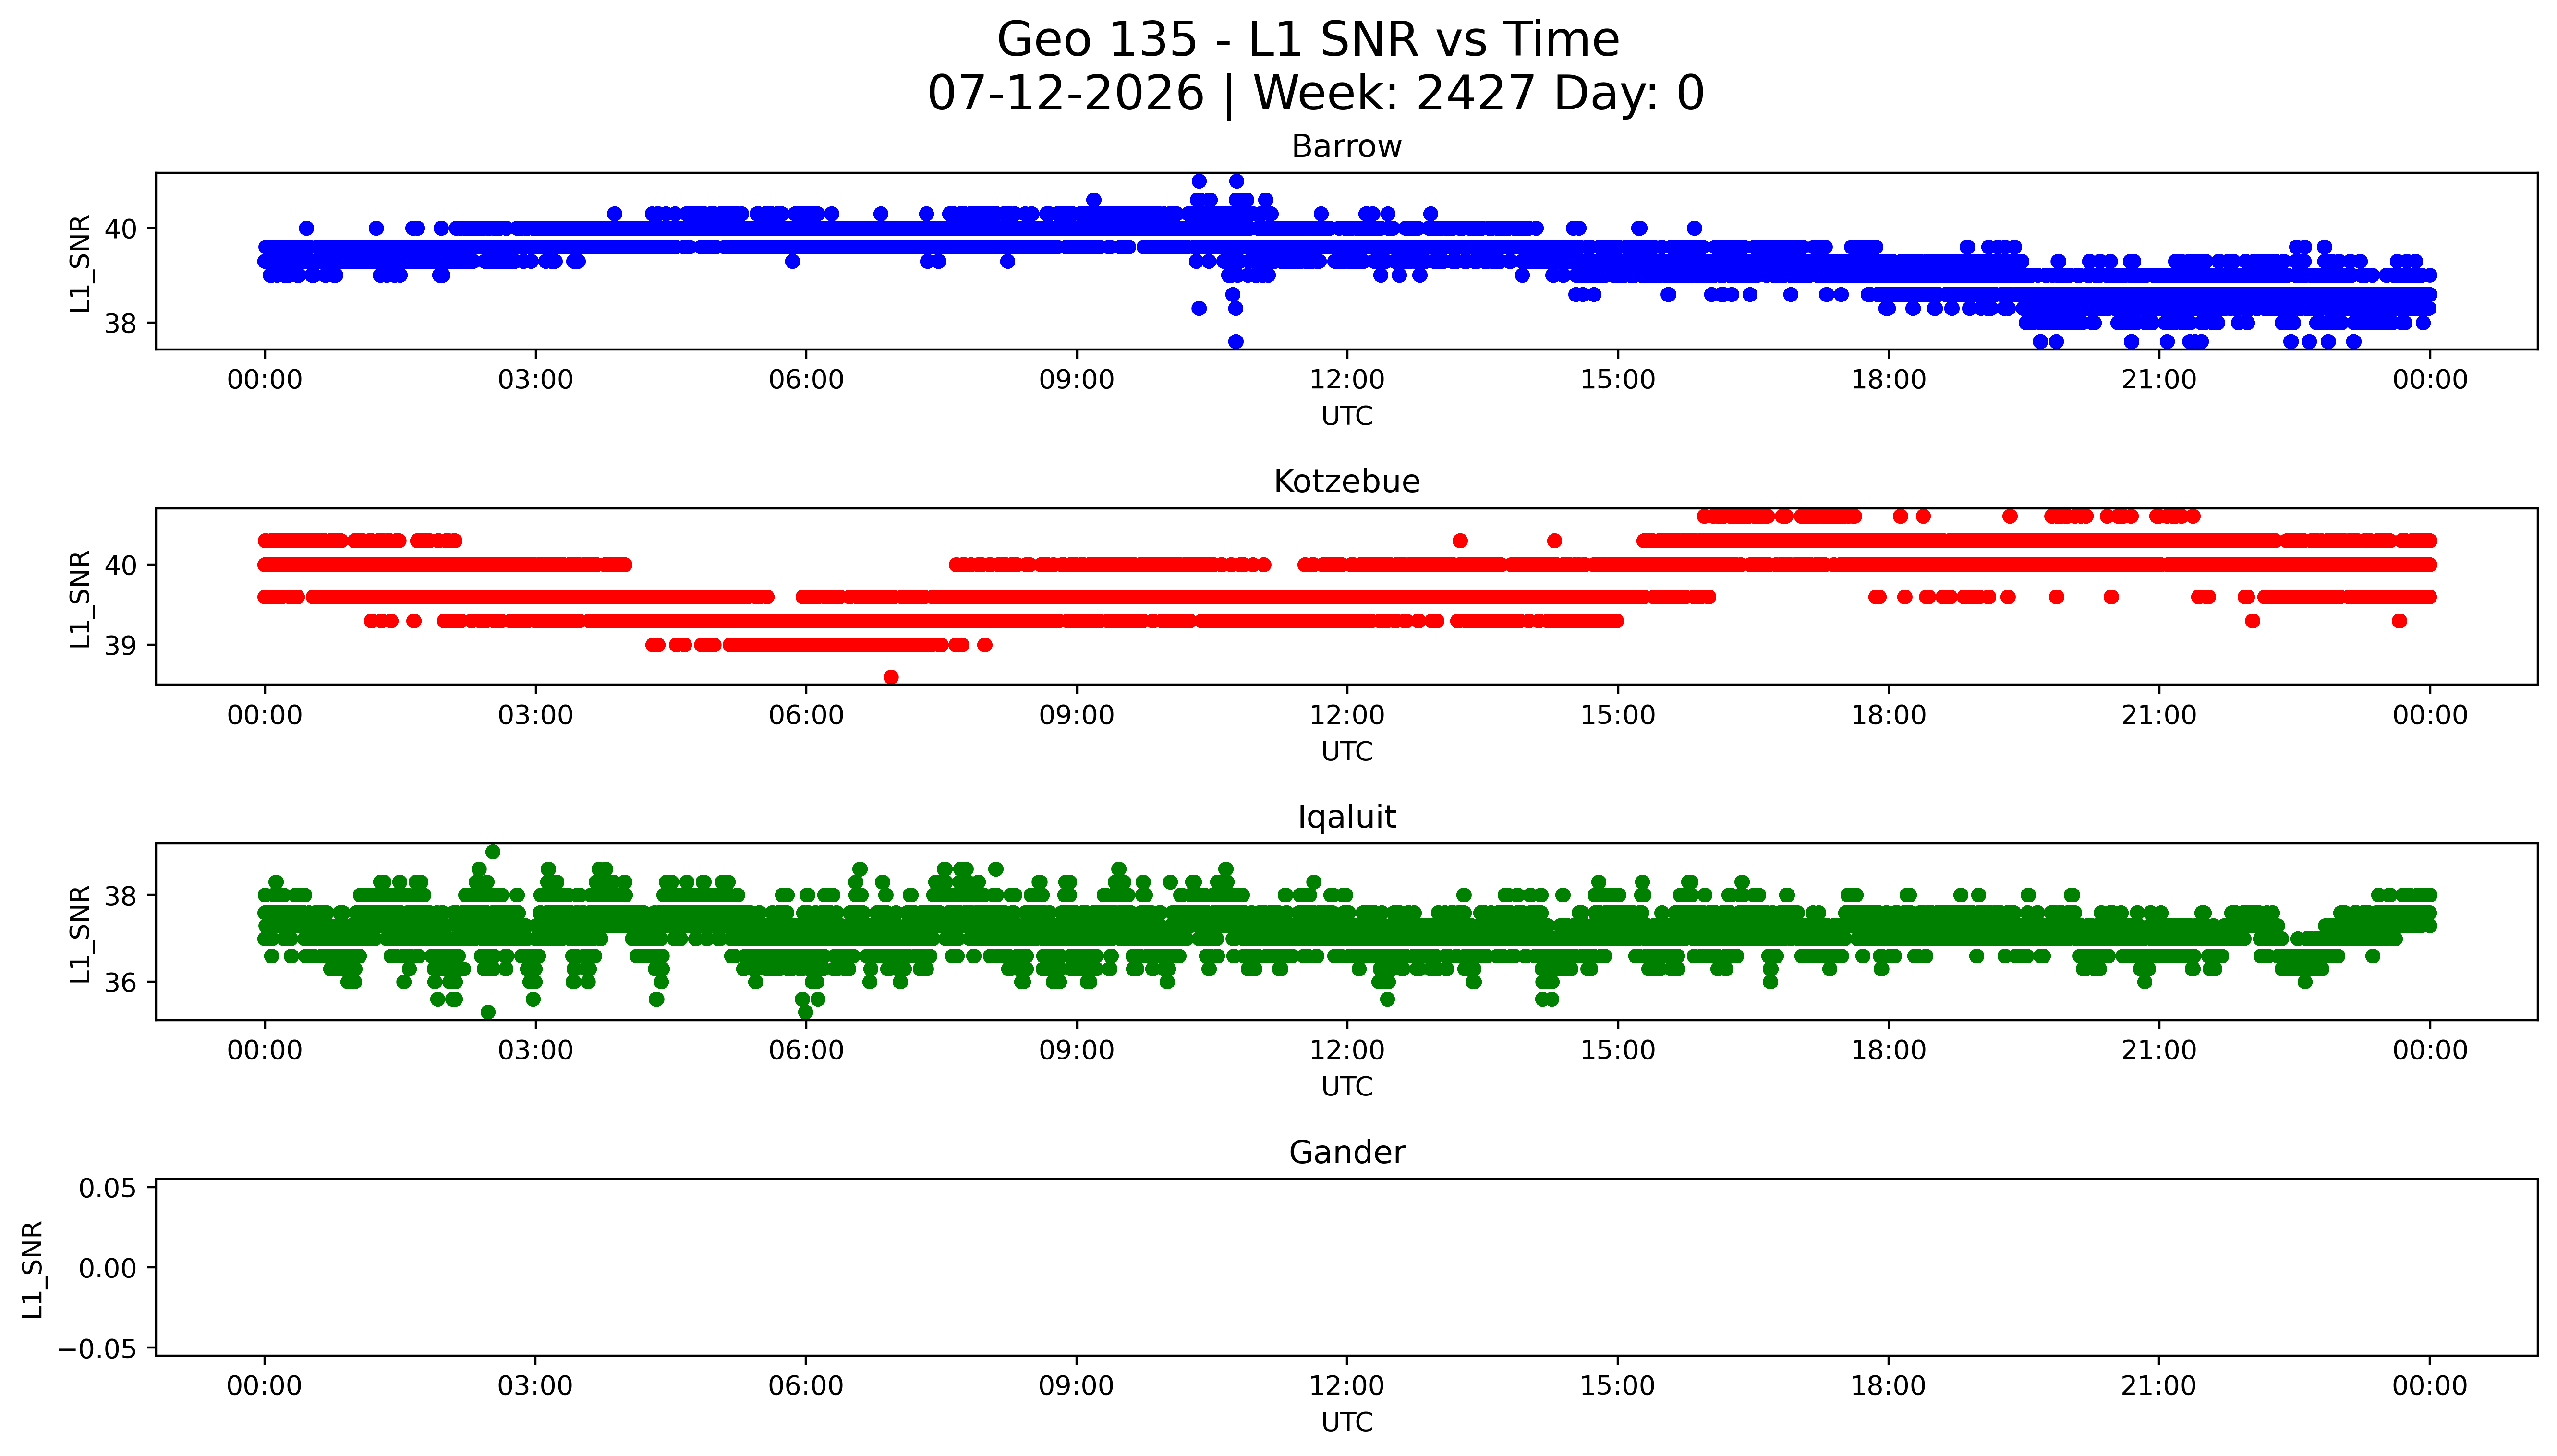Click the Kotzebue subplot title
The height and width of the screenshot is (1456, 2557).
[x=1346, y=481]
